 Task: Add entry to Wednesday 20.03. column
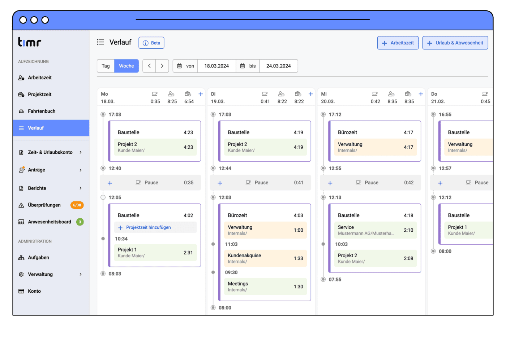click(x=421, y=94)
